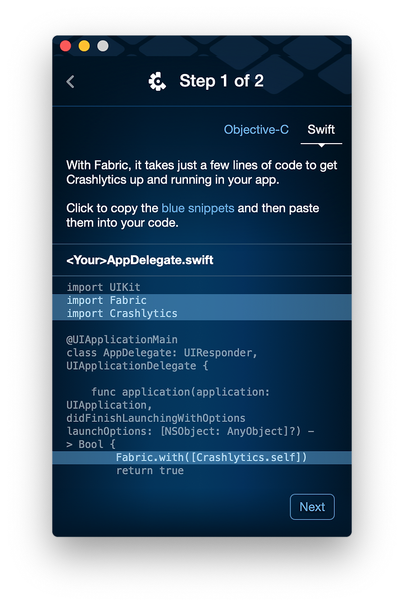Click the 'return true' code line
Viewport: 404px width, 606px height.
click(150, 471)
